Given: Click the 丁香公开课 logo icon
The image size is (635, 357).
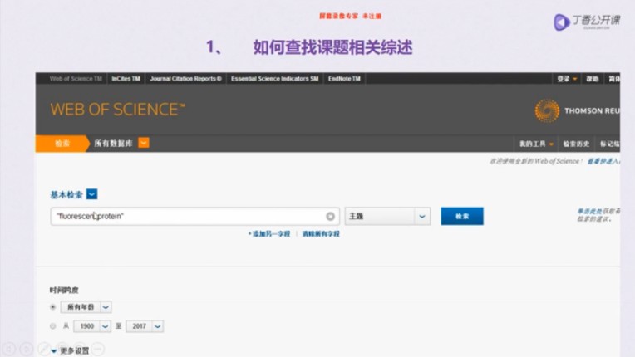Looking at the screenshot, I should tap(561, 22).
